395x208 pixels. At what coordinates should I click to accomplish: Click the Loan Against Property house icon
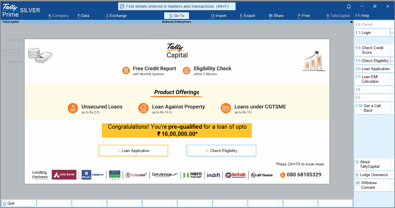pyautogui.click(x=144, y=108)
